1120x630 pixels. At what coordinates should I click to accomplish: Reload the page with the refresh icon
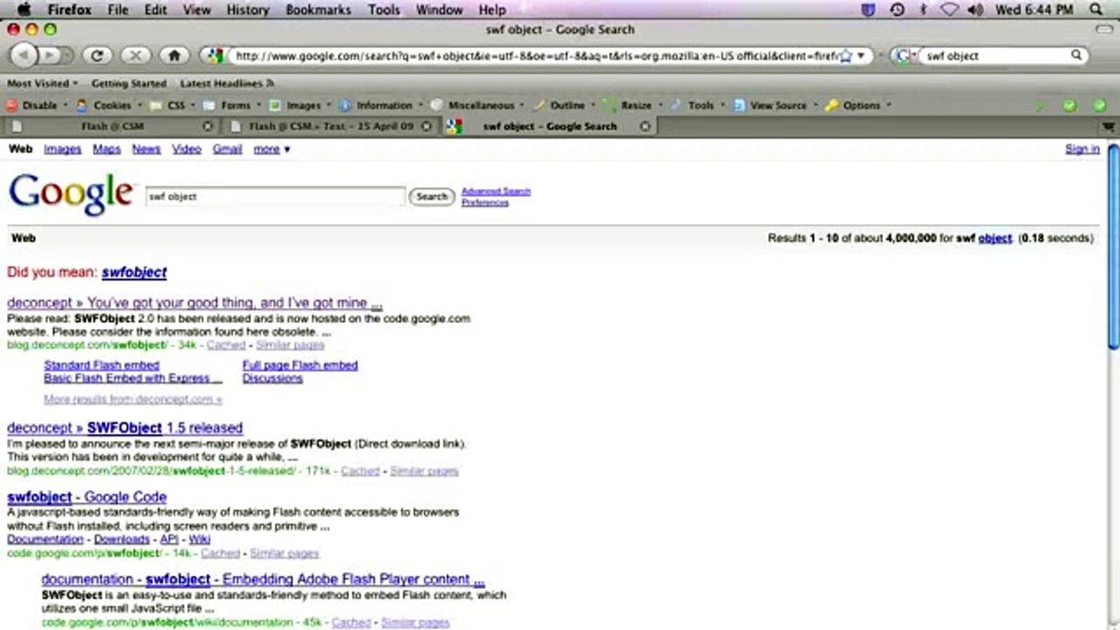pyautogui.click(x=97, y=55)
